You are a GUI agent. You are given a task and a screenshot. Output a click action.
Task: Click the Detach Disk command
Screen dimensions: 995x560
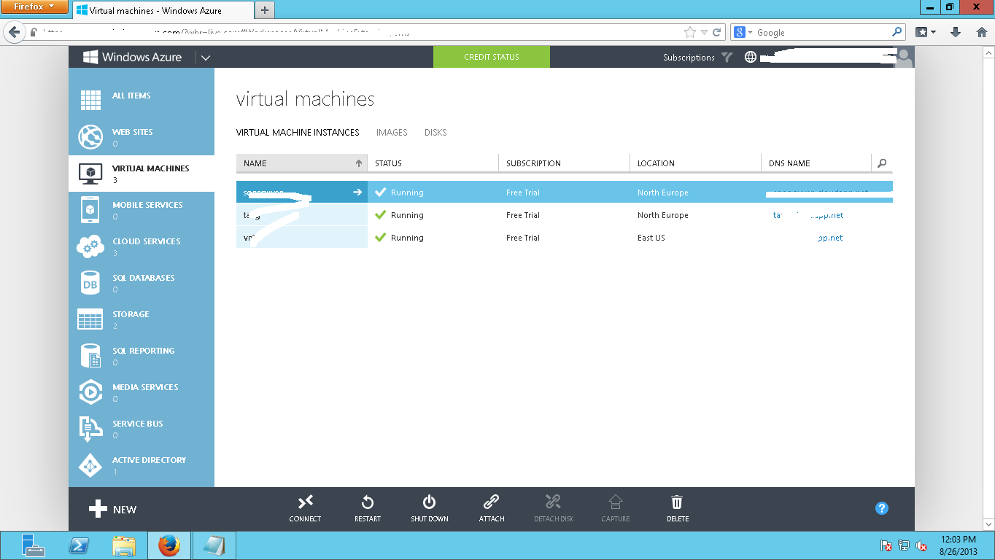click(x=554, y=508)
